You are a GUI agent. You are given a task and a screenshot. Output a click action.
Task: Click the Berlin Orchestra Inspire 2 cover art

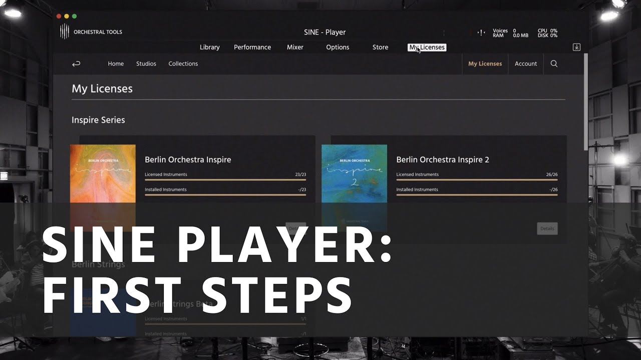354,187
